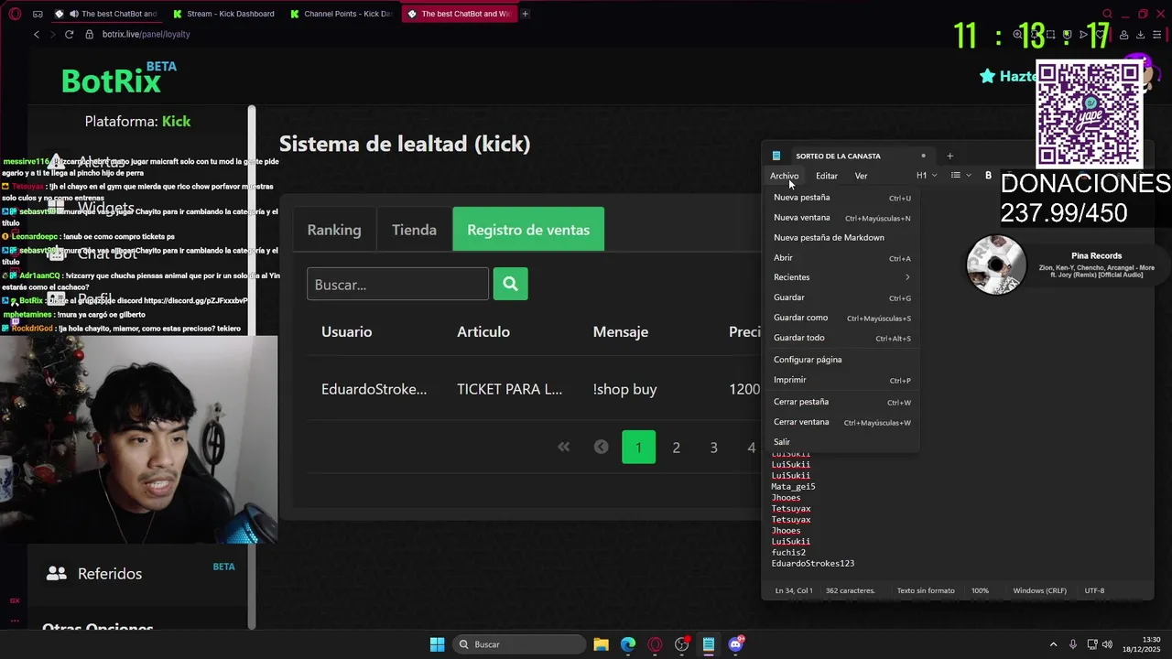Screen dimensions: 1172x659
Task: Choose Guardar todo menu entry
Action: [x=841, y=338]
